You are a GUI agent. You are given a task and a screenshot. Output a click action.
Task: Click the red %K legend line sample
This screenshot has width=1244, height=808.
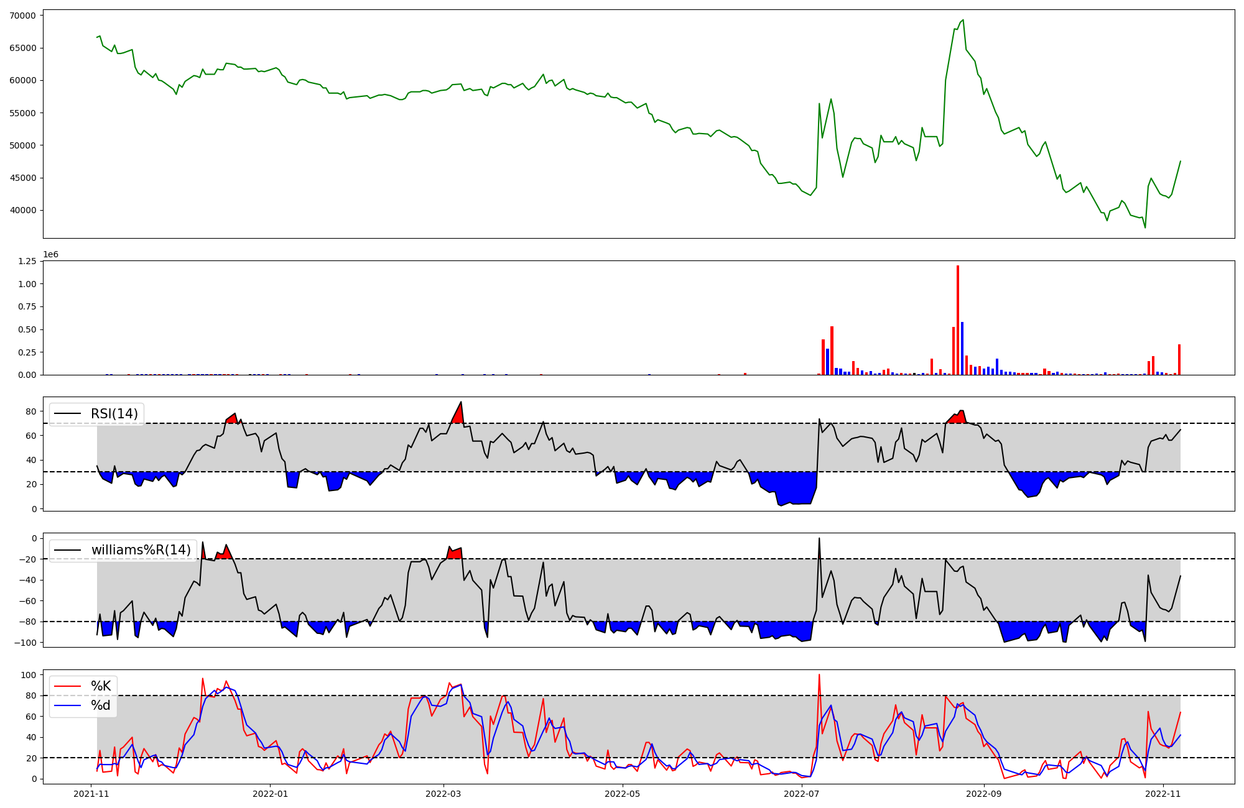click(x=68, y=686)
